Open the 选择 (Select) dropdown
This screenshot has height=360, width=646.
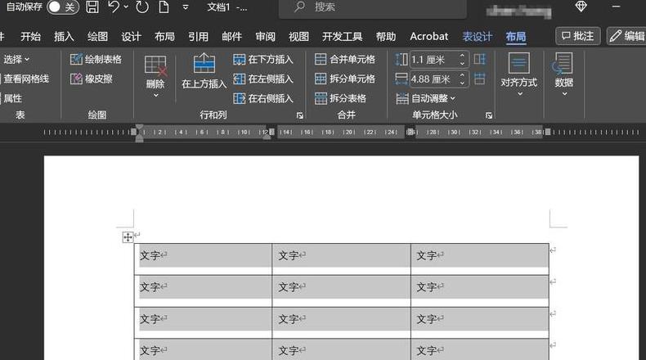point(16,60)
